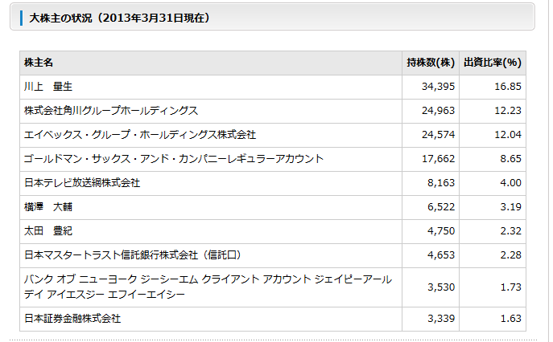This screenshot has height=342, width=553.
Task: Click the 川上 量生 shareholder link
Action: tap(49, 87)
